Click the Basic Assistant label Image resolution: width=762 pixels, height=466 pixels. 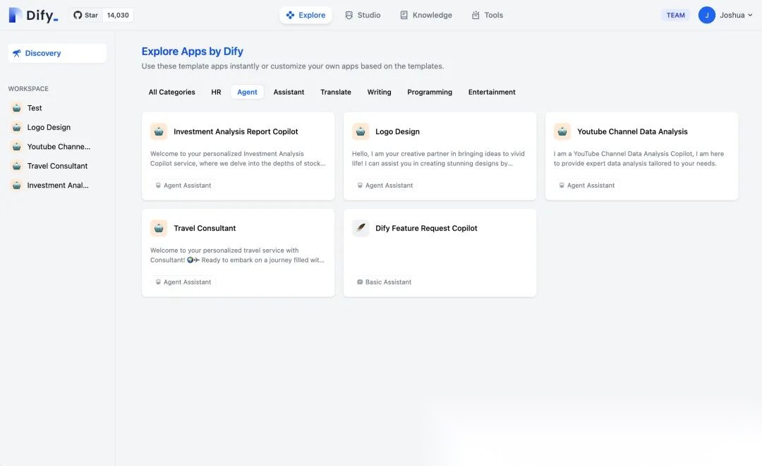388,282
